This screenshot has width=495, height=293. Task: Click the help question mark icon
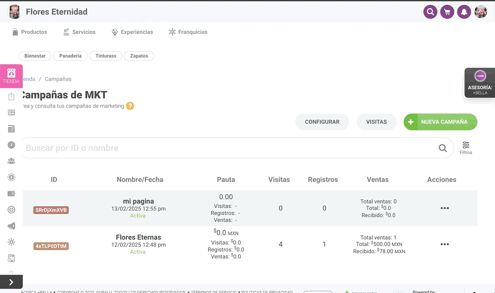pos(130,106)
